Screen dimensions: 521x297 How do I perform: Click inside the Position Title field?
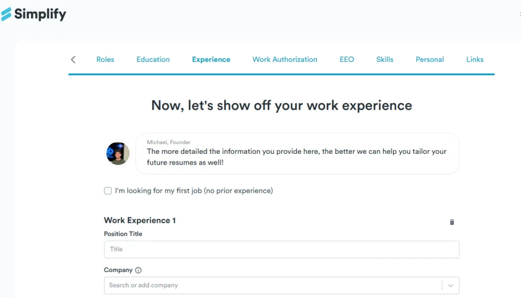pyautogui.click(x=281, y=249)
